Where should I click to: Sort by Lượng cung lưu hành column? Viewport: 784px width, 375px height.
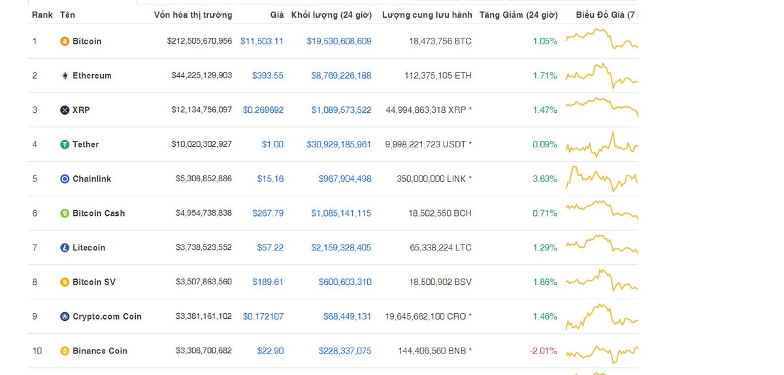[x=427, y=14]
